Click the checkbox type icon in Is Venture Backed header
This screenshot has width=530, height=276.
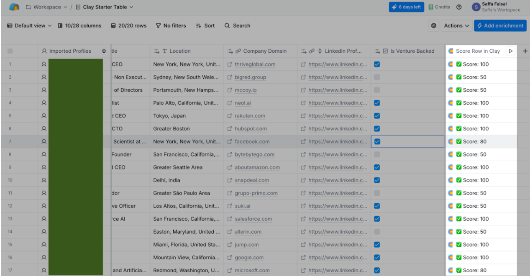click(386, 51)
